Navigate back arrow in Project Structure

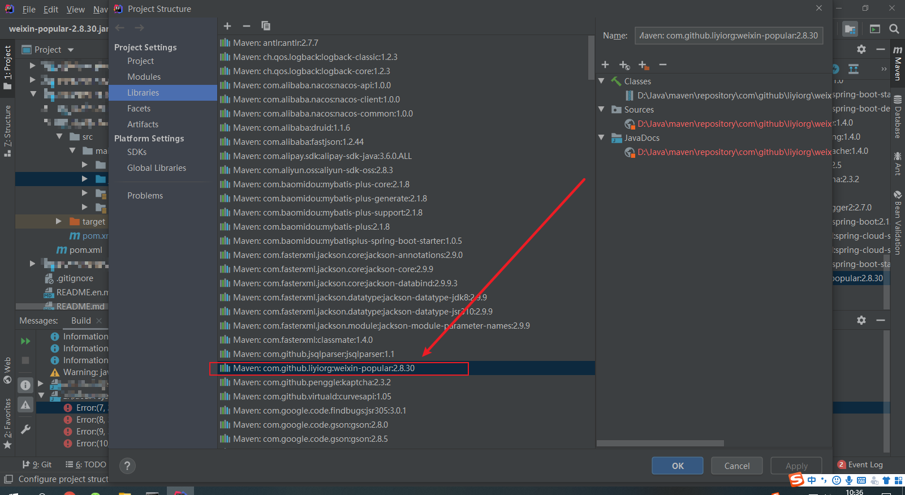click(x=120, y=28)
